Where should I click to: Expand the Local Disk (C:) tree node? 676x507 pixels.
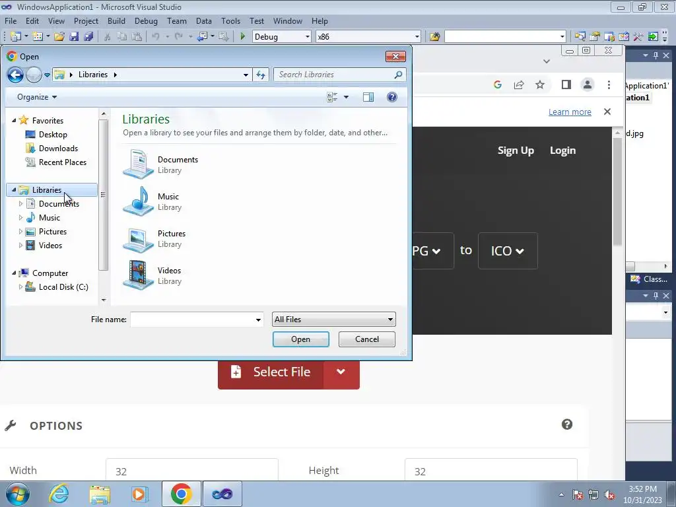(x=20, y=287)
